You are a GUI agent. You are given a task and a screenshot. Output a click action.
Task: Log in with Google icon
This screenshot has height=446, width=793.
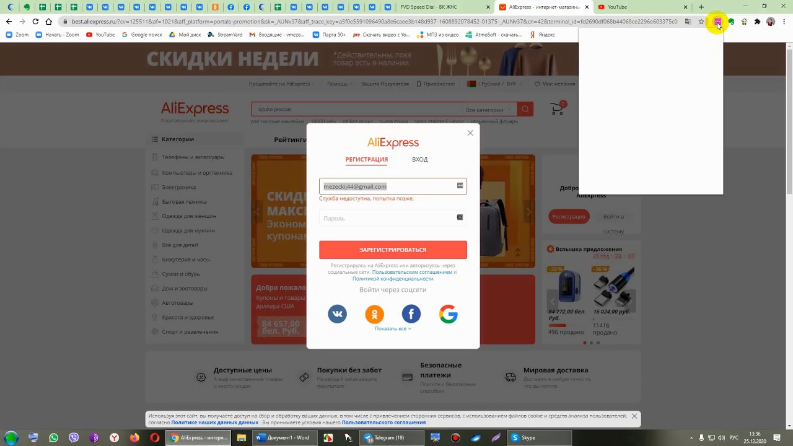pyautogui.click(x=449, y=314)
